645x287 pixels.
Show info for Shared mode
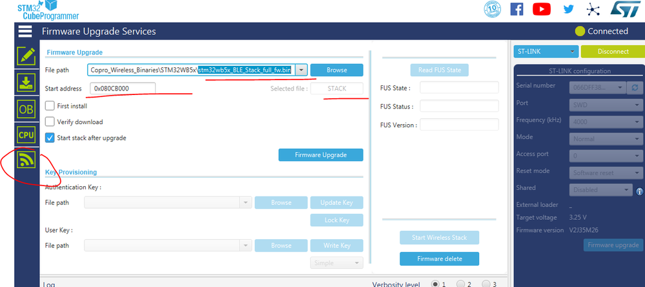tap(639, 191)
